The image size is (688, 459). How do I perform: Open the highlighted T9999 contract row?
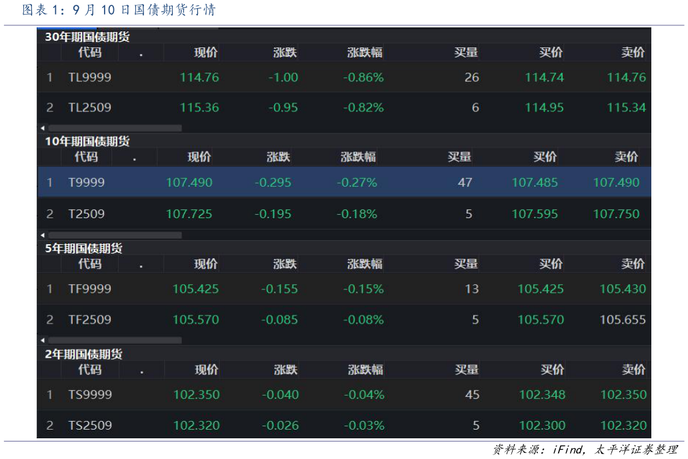(86, 182)
